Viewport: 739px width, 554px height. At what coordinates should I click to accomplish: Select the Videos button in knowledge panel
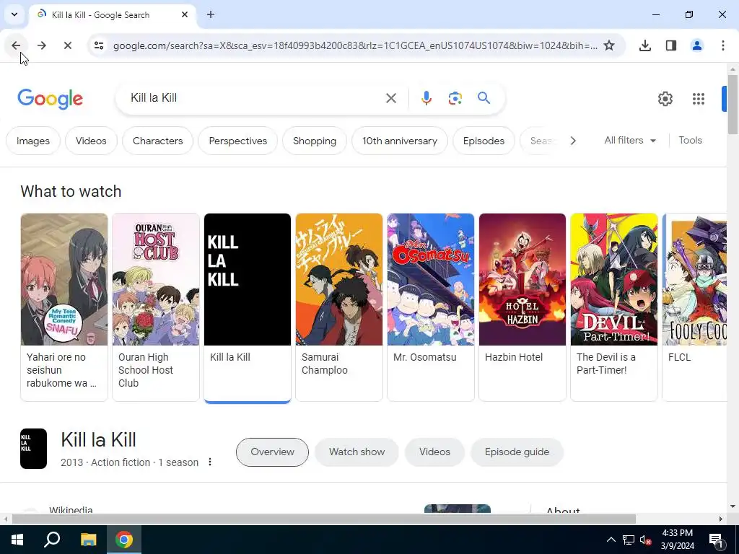point(434,452)
